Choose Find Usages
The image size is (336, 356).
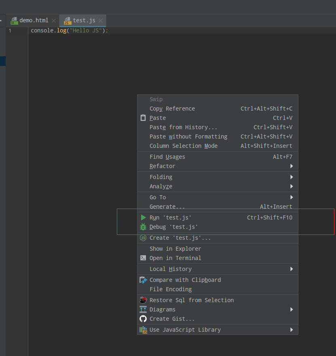[218, 157]
